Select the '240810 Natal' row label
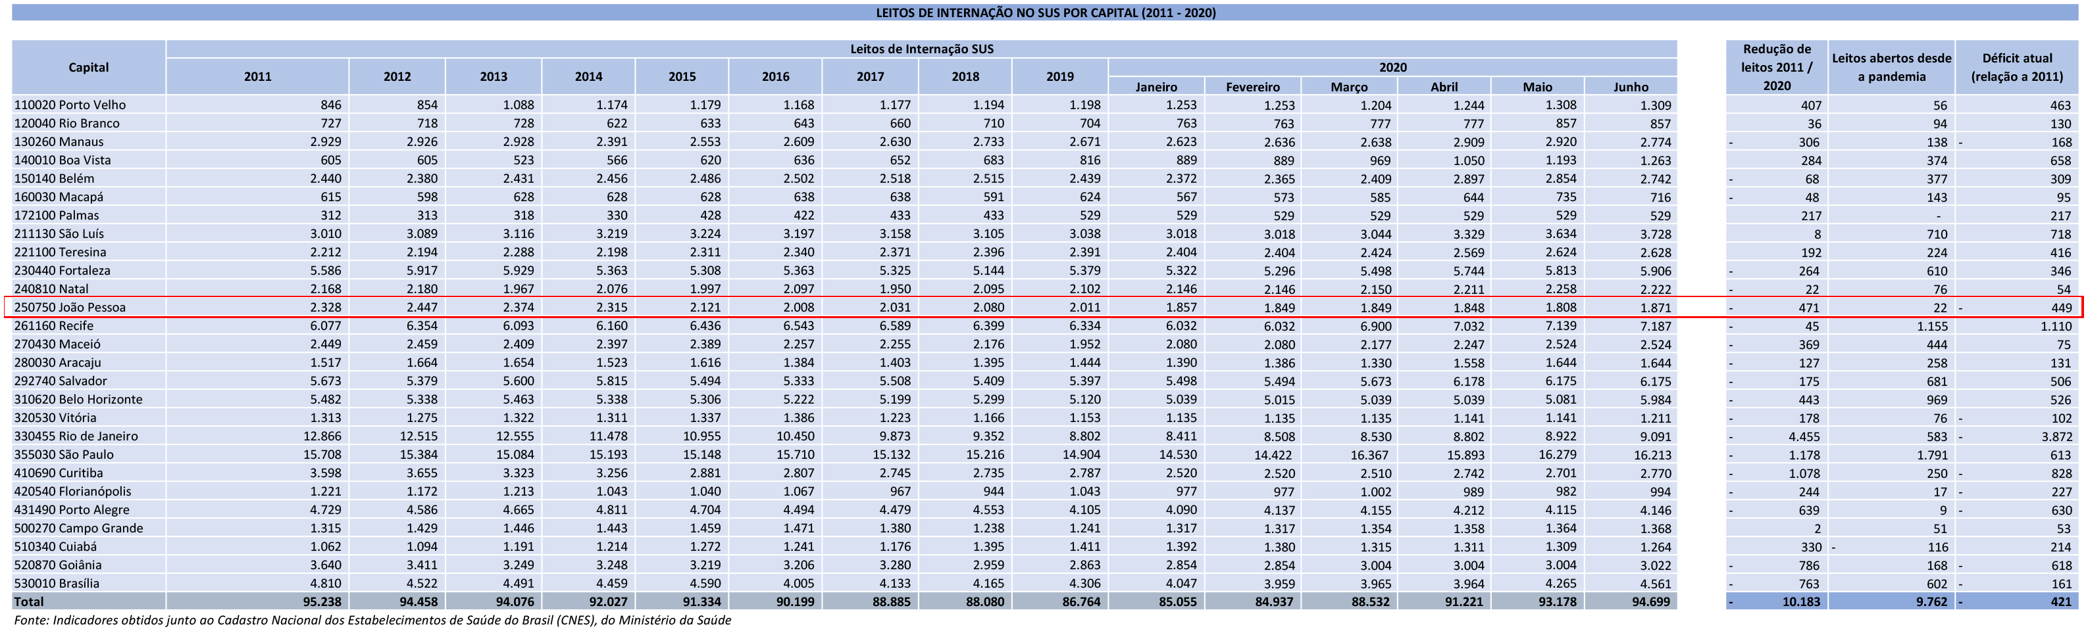 coord(51,289)
